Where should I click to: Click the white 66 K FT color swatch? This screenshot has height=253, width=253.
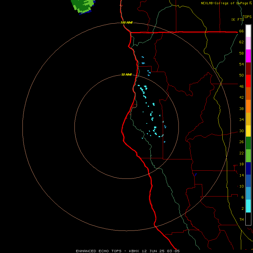(x=248, y=31)
